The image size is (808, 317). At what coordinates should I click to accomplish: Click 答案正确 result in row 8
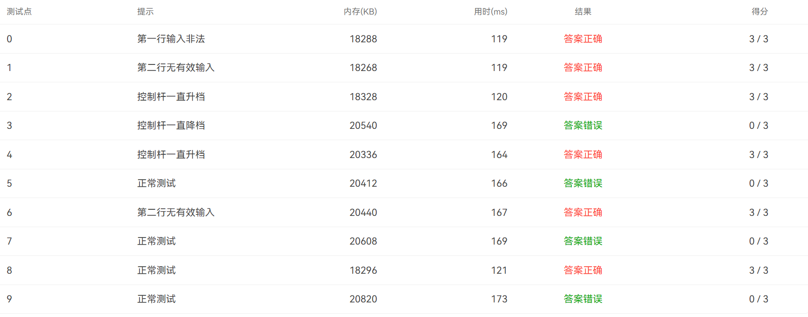583,270
